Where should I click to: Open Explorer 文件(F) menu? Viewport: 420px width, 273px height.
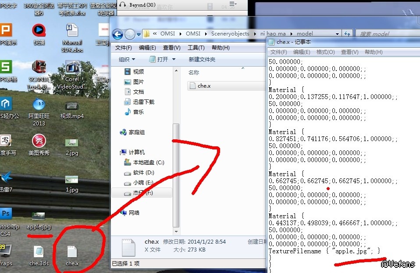pyautogui.click(x=124, y=48)
